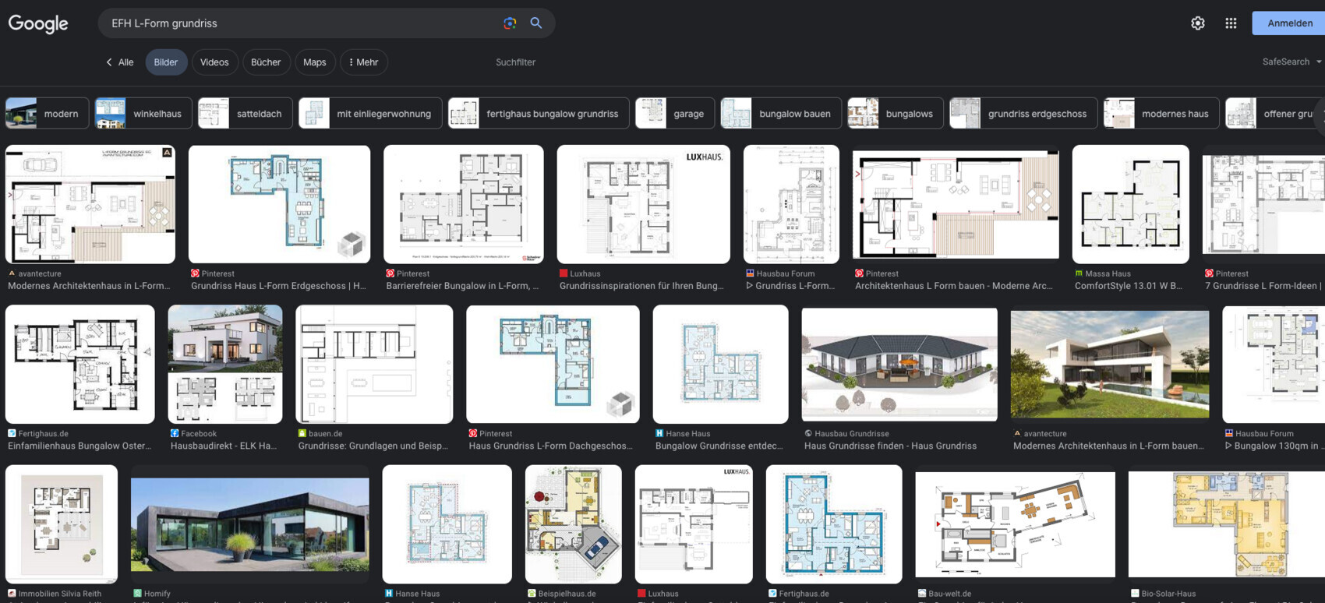Open the Google apps grid icon
This screenshot has width=1325, height=603.
1231,23
